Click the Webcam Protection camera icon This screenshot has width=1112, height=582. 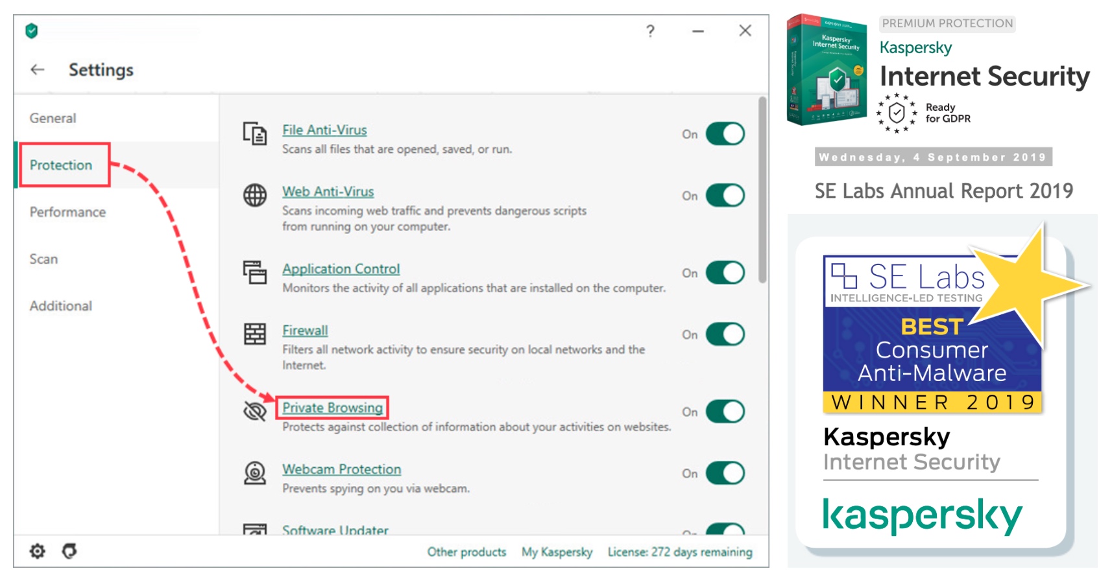[255, 472]
